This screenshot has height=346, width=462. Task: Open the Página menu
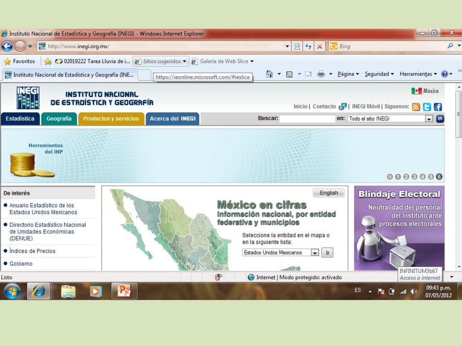pyautogui.click(x=348, y=74)
